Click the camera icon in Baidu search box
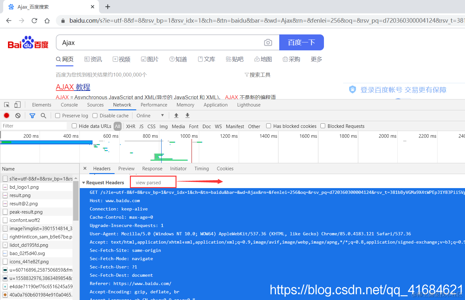This screenshot has height=300, width=465. click(268, 42)
